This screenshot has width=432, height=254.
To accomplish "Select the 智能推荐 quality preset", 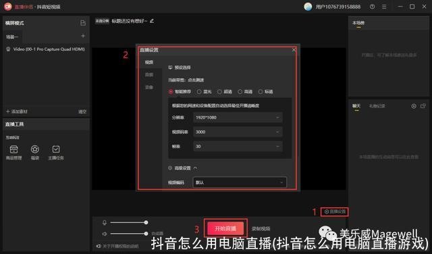I will click(180, 92).
